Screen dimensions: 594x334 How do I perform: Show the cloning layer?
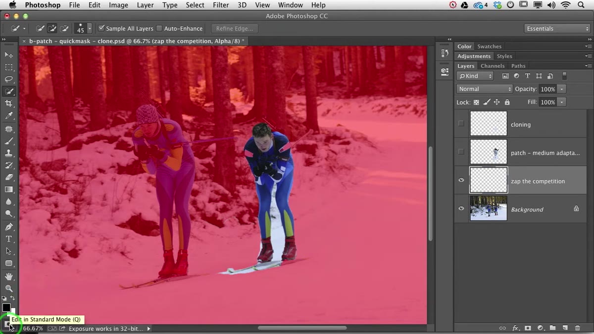click(x=461, y=124)
